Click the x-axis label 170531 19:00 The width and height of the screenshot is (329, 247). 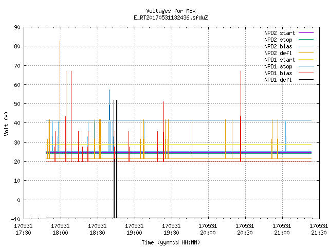[x=134, y=230]
